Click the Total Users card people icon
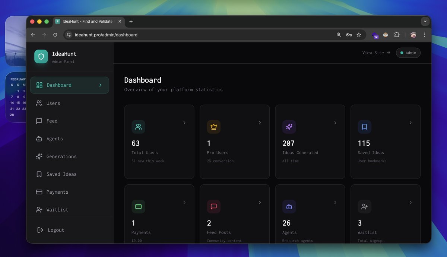Viewport: 447px width, 257px height. (x=139, y=127)
